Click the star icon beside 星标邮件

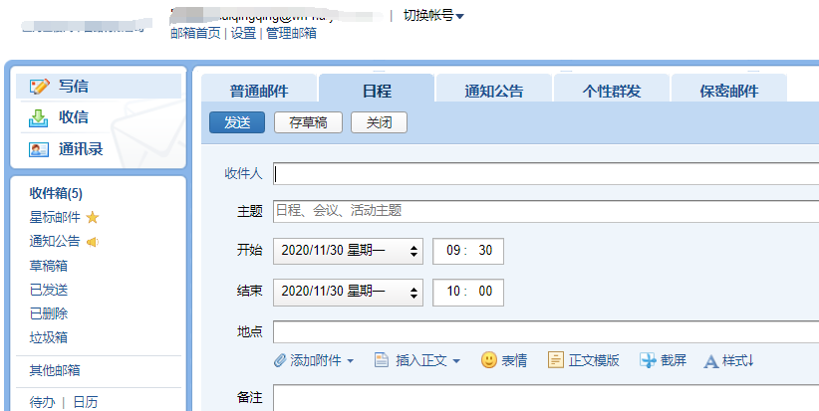93,217
